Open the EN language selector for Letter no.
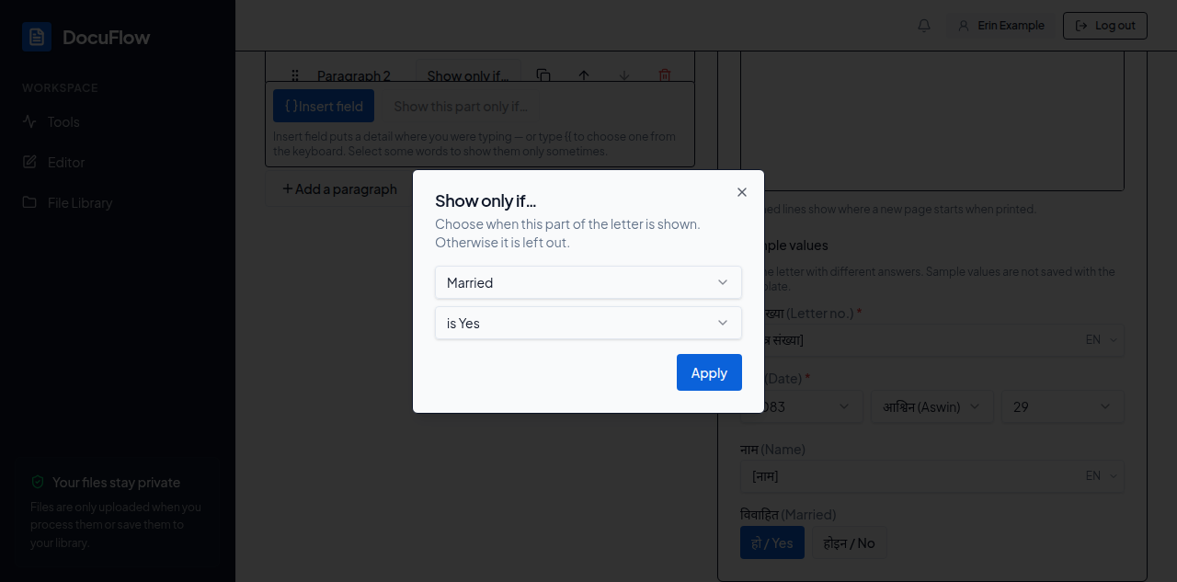This screenshot has height=582, width=1177. coord(1102,339)
